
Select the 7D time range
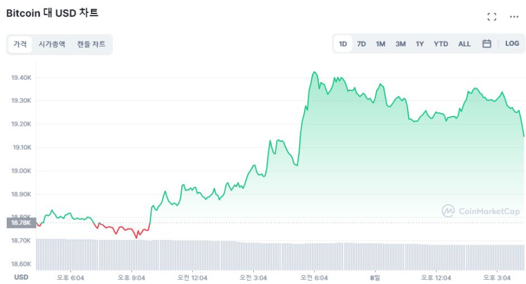[361, 44]
